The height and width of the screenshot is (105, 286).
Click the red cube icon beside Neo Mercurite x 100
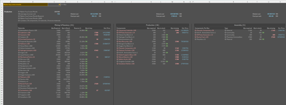coord(118,42)
